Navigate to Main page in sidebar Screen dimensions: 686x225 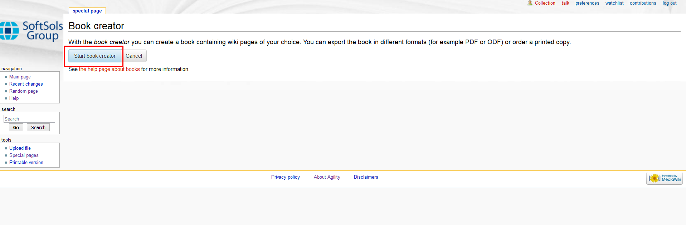pyautogui.click(x=20, y=77)
